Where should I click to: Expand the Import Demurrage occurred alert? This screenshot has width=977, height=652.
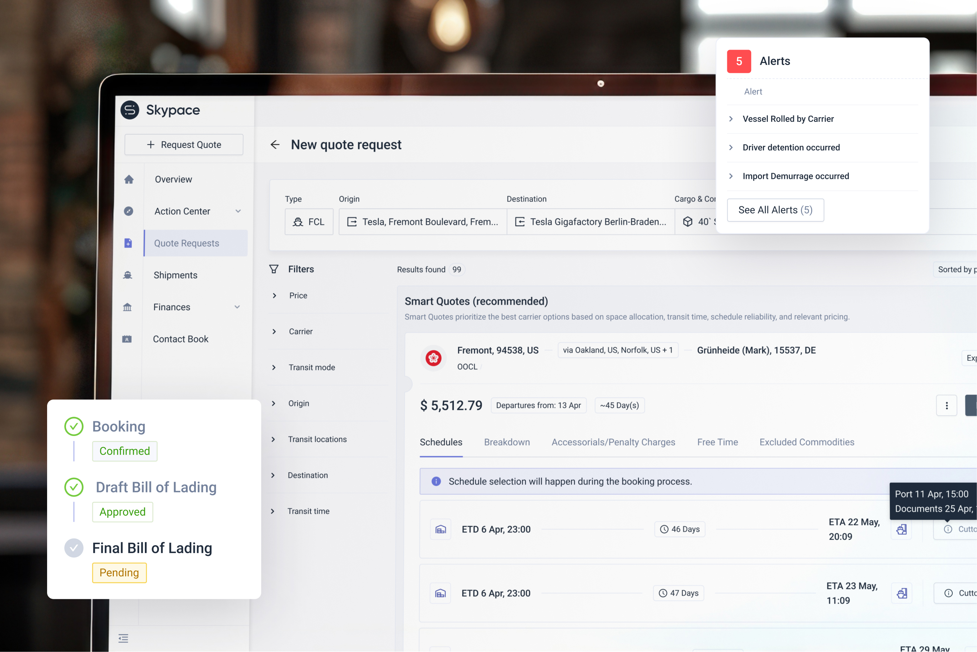[x=730, y=176]
